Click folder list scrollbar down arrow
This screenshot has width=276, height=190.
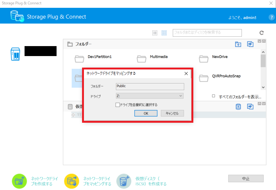[263, 87]
